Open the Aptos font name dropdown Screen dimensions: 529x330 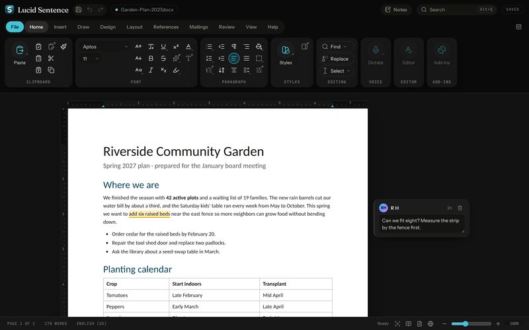[105, 46]
